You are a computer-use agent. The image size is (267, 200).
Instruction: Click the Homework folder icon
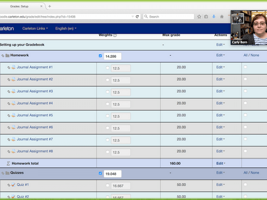pos(7,56)
